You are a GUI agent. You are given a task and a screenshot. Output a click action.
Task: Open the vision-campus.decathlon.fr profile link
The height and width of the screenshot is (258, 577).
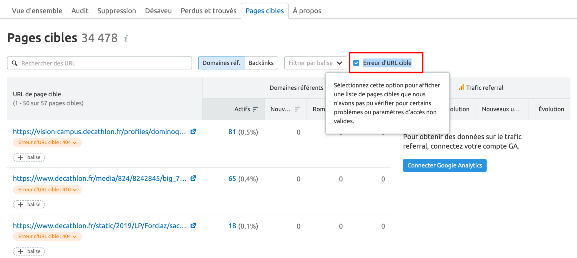point(99,132)
